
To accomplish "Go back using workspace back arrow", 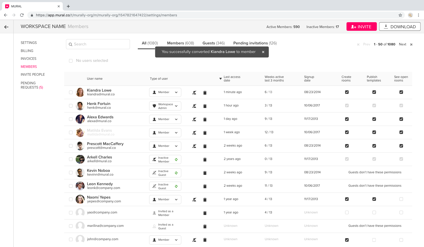I will [6, 27].
